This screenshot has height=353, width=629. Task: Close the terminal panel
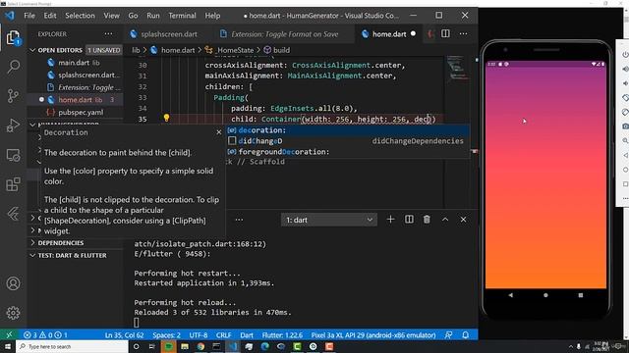click(463, 220)
